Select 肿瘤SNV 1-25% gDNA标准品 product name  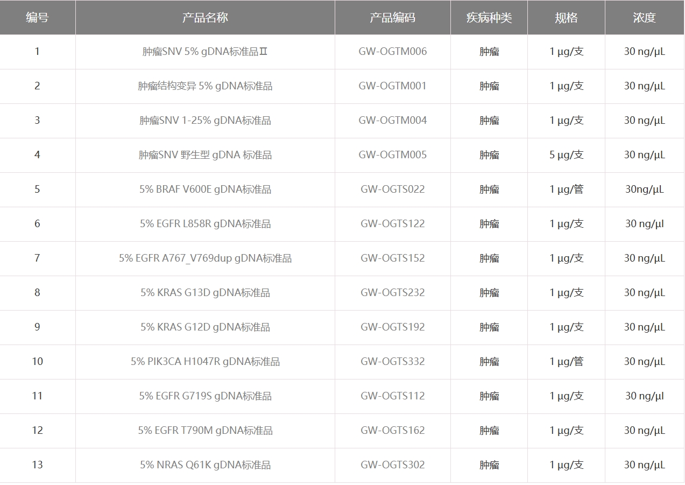(205, 121)
